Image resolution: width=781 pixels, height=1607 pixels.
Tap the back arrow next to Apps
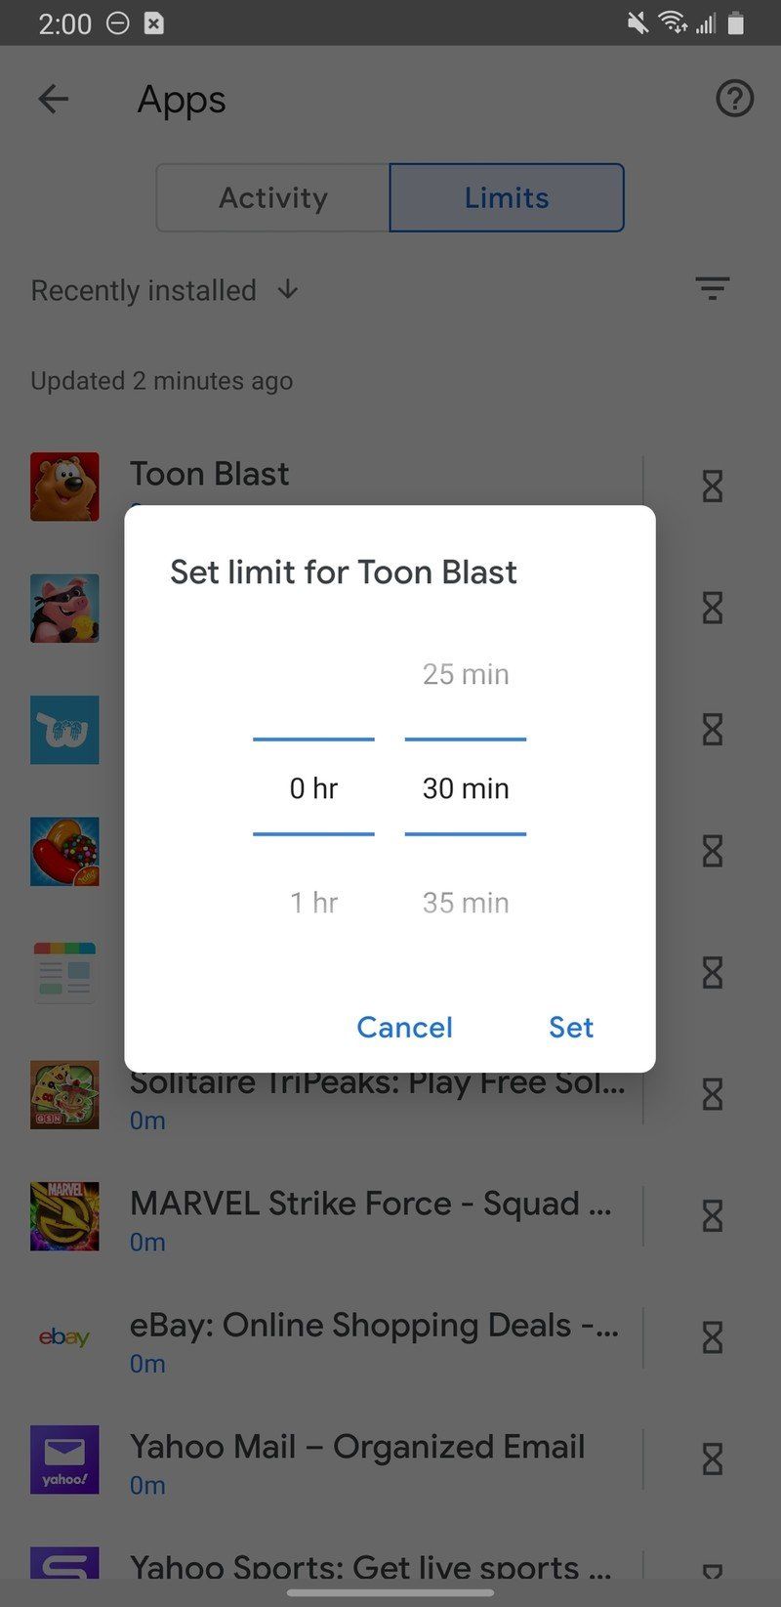(53, 99)
